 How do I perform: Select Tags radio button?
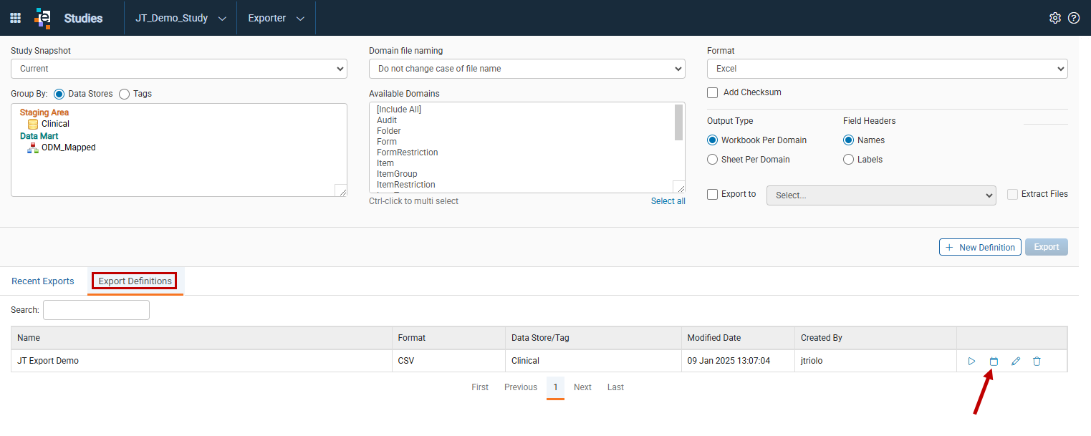[124, 94]
